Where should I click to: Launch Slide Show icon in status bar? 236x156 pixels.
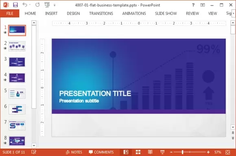pos(162,152)
